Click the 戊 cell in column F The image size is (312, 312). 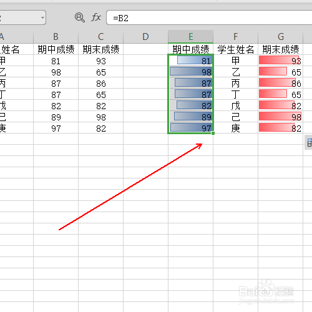[x=236, y=105]
